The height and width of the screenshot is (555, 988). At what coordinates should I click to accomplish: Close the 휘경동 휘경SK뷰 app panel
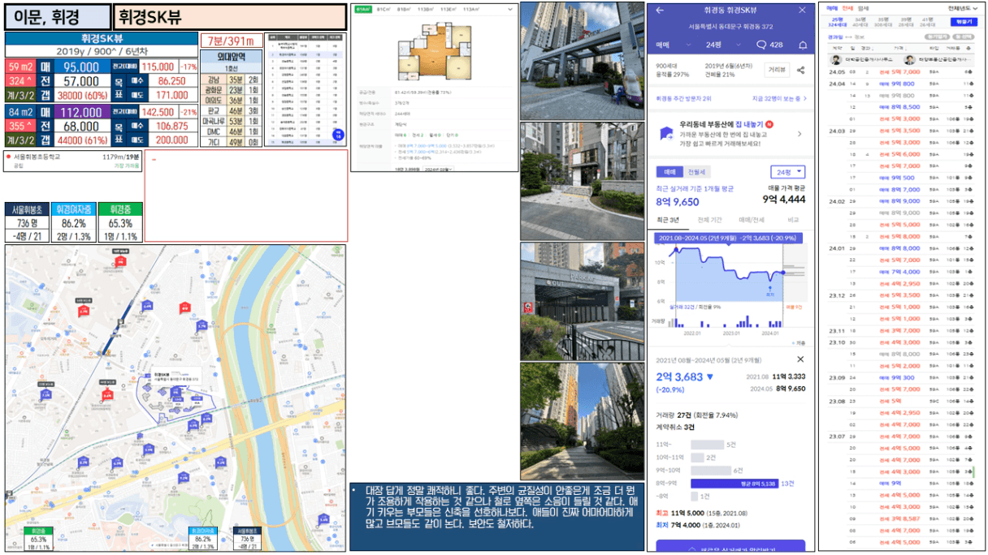(802, 10)
